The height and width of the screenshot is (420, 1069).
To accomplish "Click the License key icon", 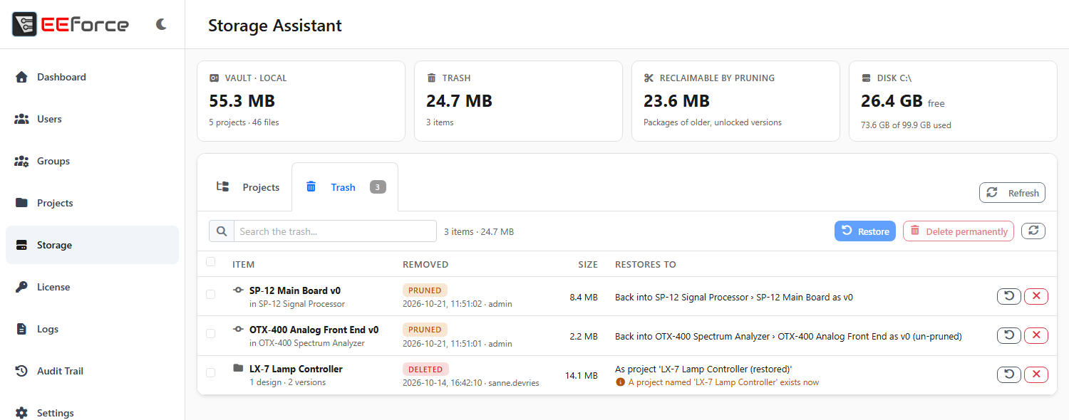I will click(21, 287).
